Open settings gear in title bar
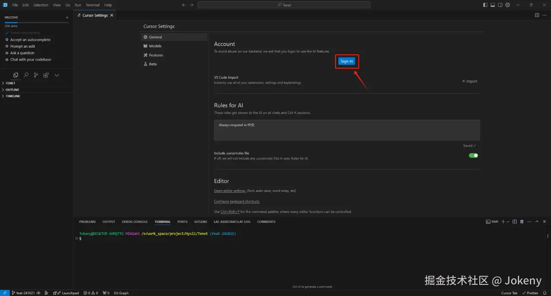Viewport: 551px width, 296px height. 508,5
